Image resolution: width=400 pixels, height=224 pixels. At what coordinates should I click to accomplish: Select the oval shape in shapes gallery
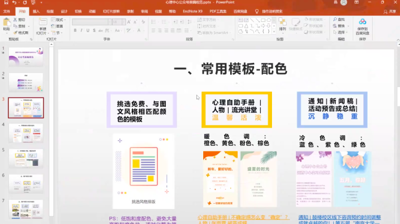268,20
